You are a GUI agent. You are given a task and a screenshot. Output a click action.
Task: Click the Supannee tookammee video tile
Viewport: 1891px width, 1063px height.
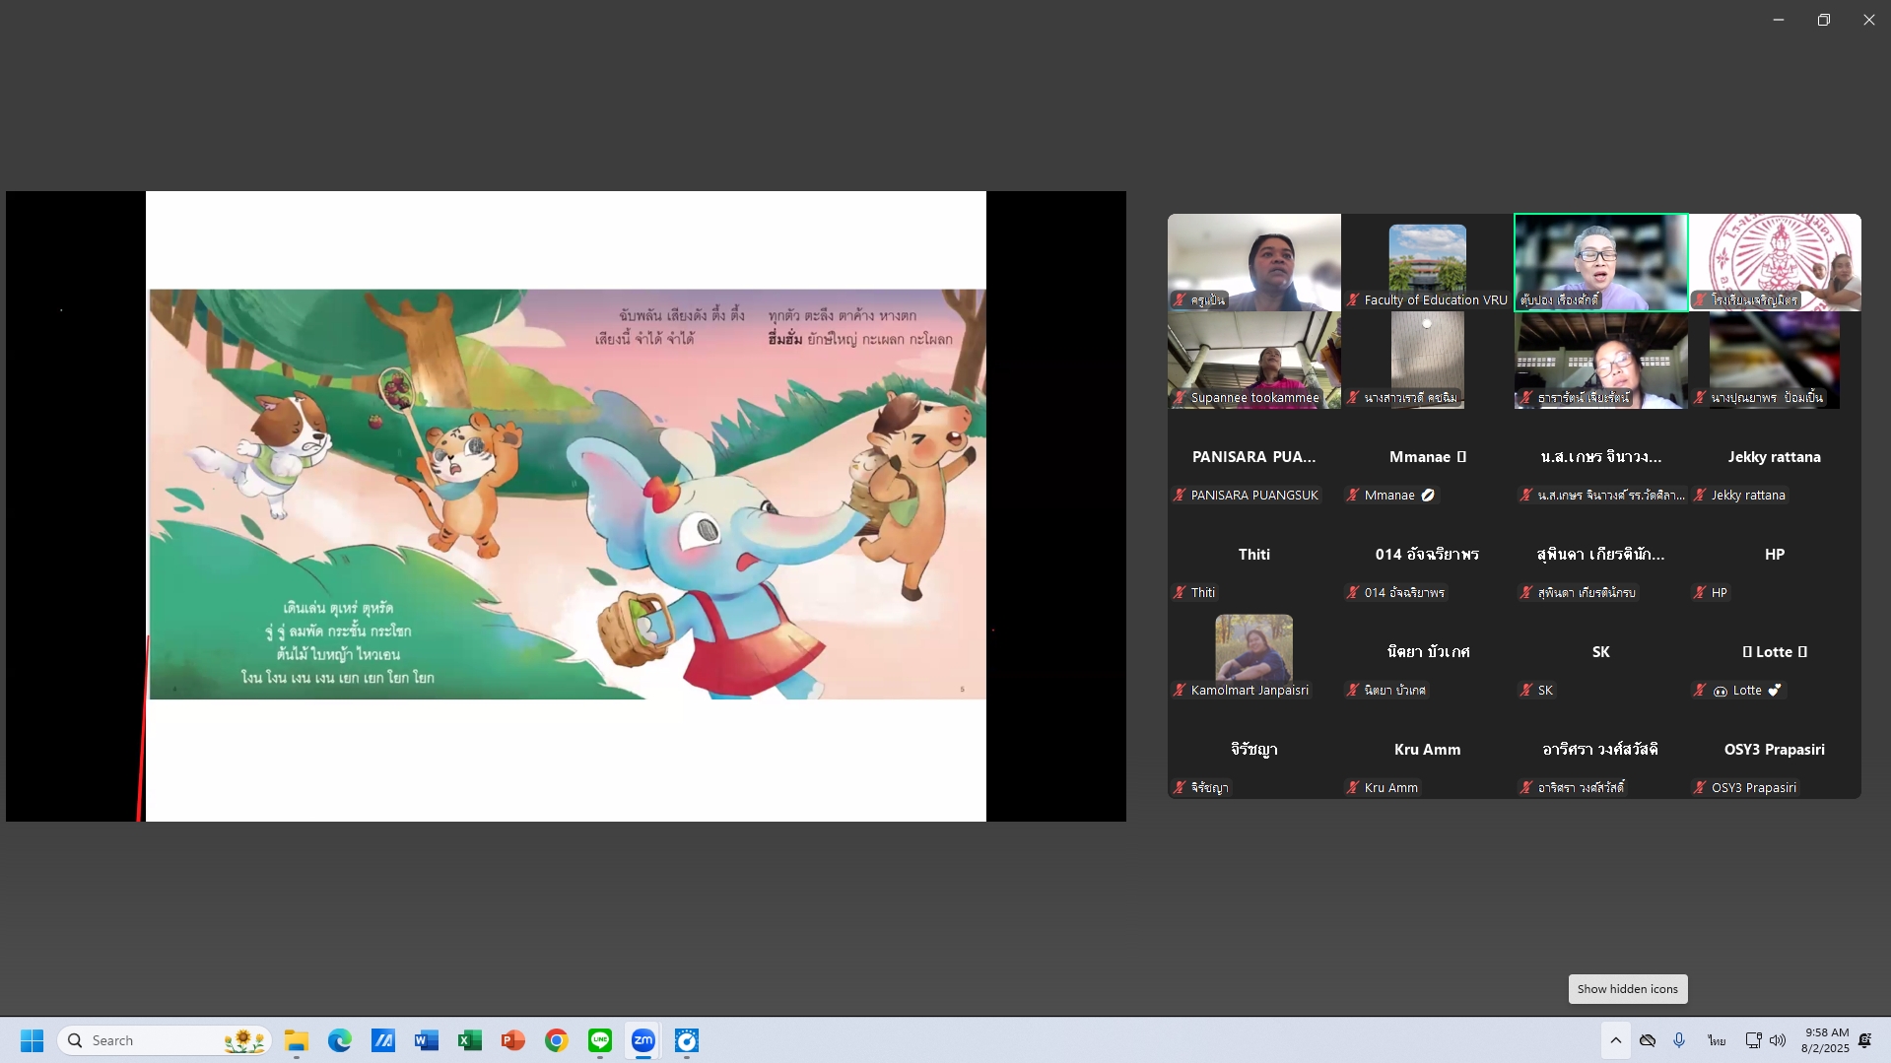coord(1253,360)
